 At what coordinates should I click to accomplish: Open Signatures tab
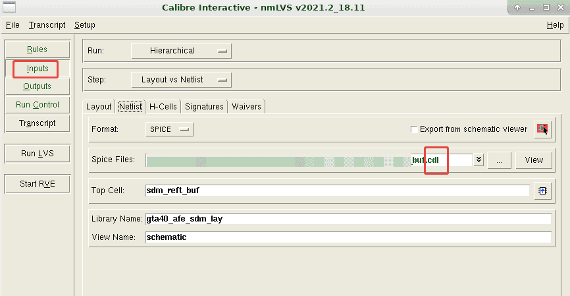(204, 107)
